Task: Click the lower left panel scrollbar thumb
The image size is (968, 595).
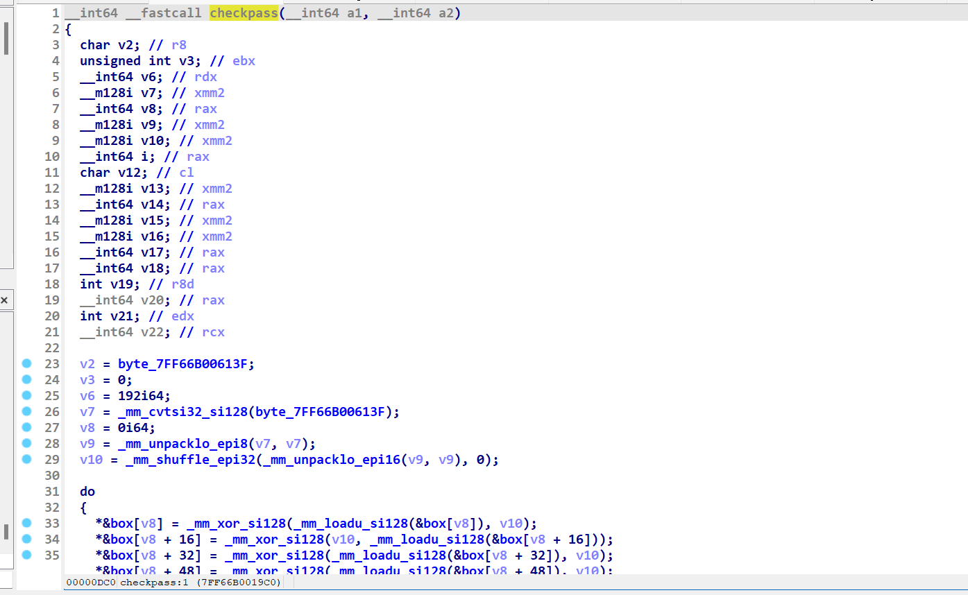Action: coord(6,532)
